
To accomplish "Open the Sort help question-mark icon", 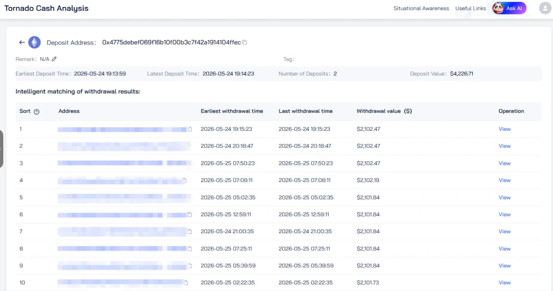I will point(36,111).
